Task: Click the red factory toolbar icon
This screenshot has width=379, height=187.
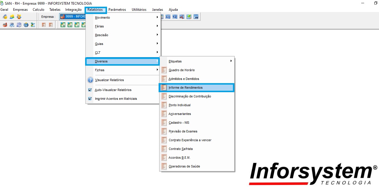Action: [x=5, y=25]
